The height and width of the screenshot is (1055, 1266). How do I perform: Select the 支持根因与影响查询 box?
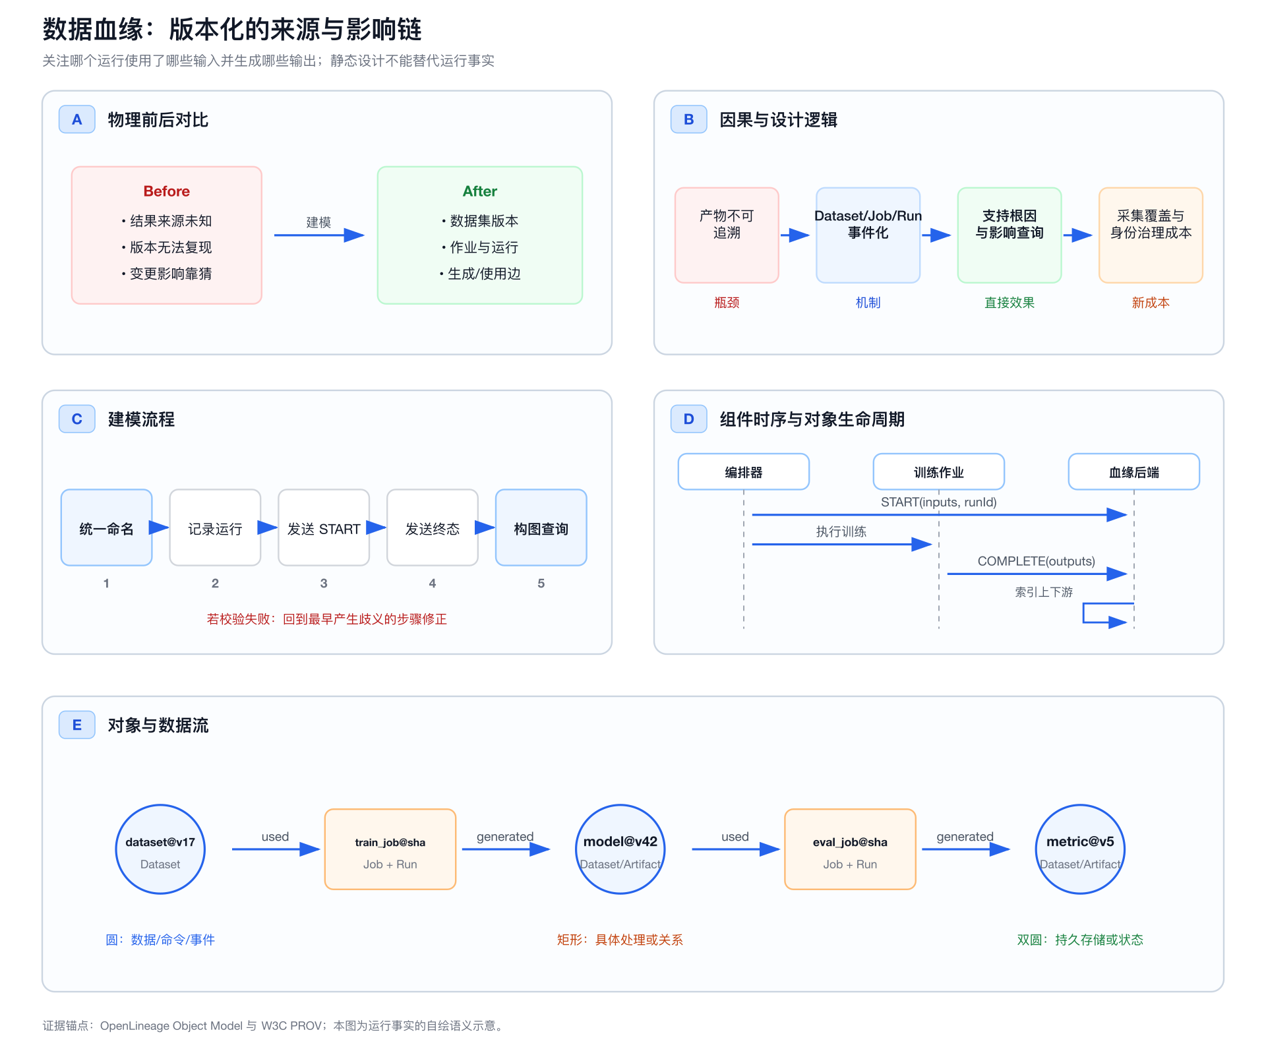(x=1010, y=235)
